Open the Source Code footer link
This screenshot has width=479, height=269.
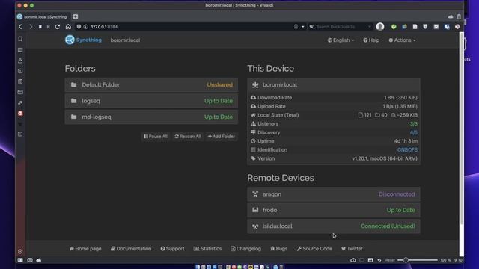click(x=314, y=249)
